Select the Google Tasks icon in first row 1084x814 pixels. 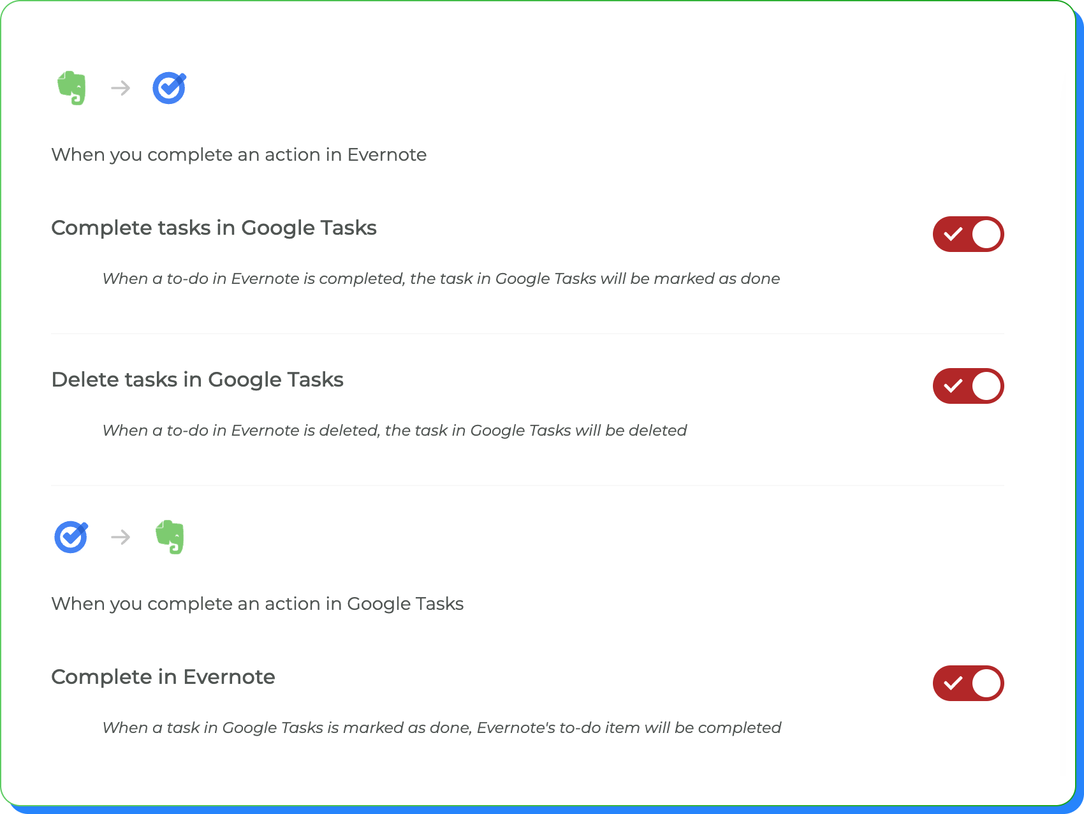click(168, 87)
